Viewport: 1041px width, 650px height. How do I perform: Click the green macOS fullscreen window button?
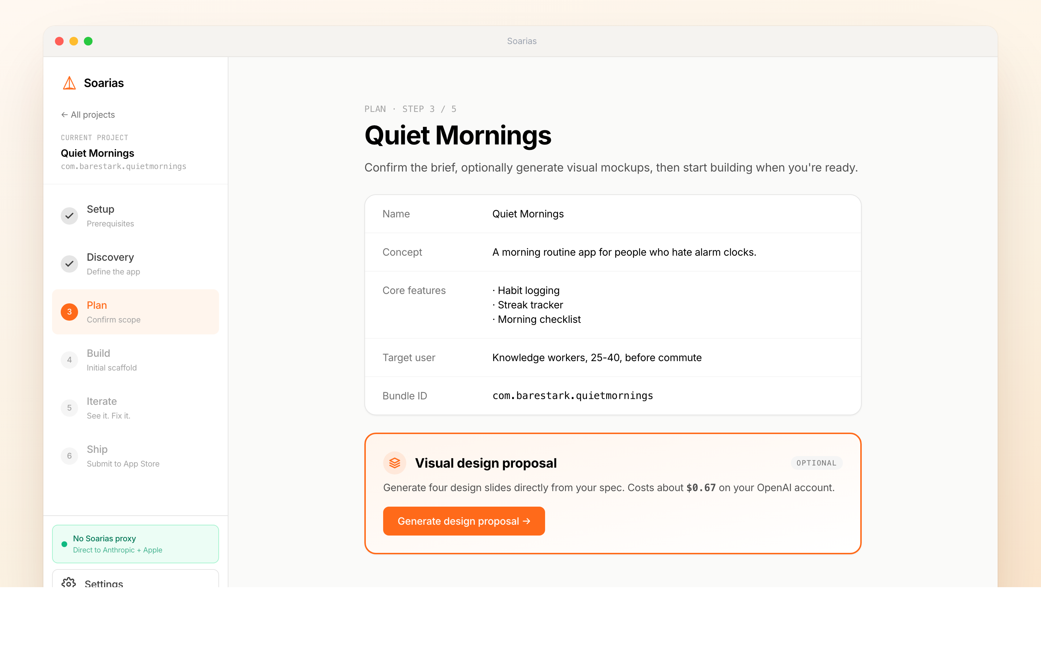88,41
